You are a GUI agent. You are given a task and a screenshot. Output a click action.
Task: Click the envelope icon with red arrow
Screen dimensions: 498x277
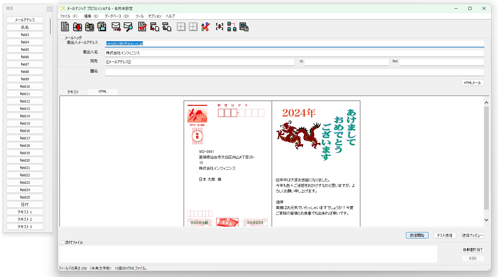(116, 27)
